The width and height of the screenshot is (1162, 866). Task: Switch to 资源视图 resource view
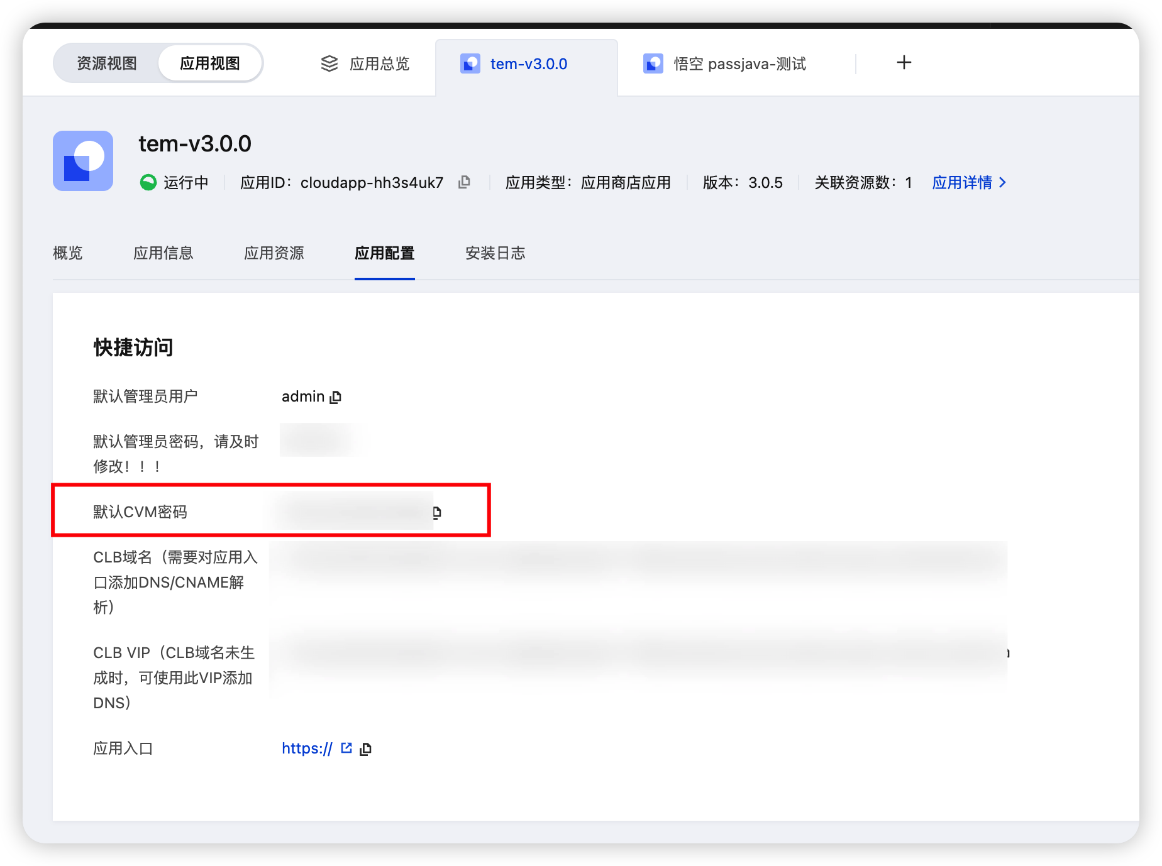pos(107,63)
